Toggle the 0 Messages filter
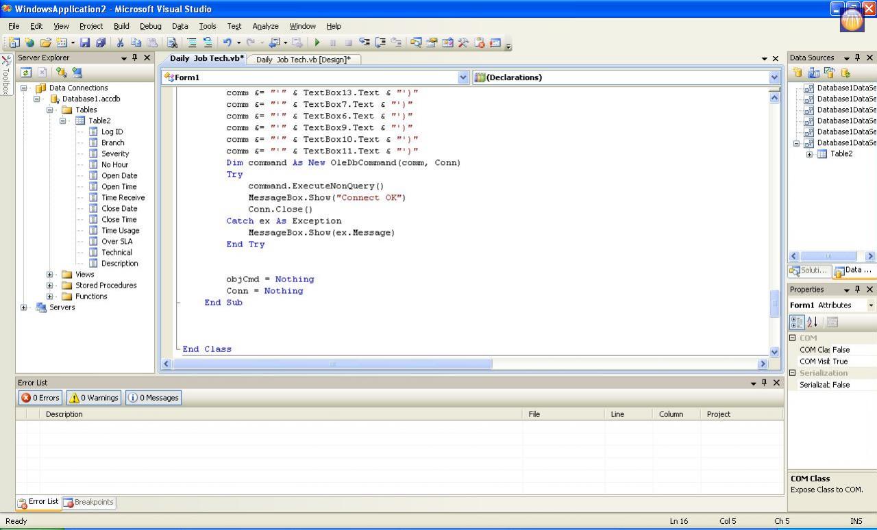This screenshot has height=530, width=877. coord(153,398)
